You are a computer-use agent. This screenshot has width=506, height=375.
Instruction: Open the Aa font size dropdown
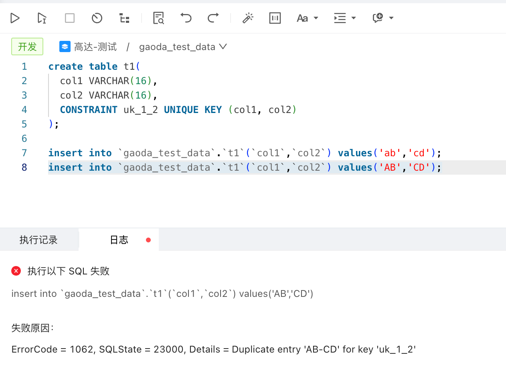pos(308,18)
